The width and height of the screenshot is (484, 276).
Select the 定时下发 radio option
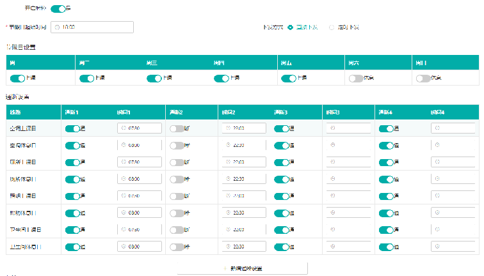tap(332, 27)
